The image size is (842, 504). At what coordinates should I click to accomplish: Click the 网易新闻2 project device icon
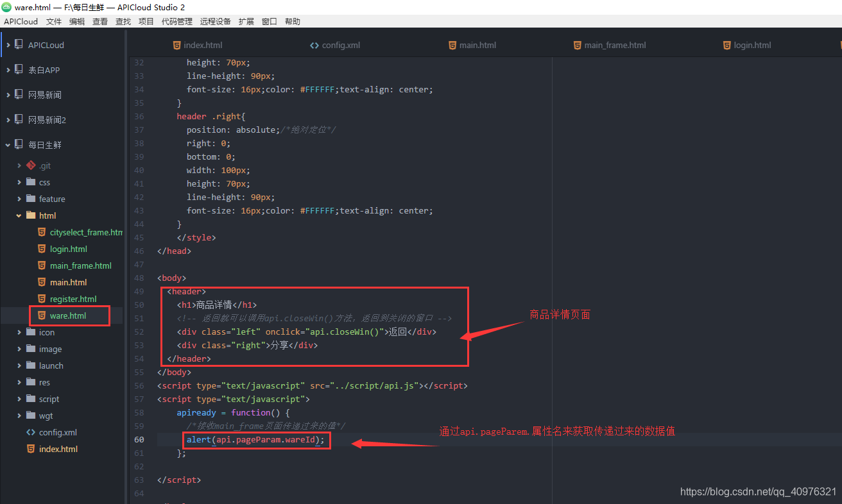pyautogui.click(x=19, y=120)
